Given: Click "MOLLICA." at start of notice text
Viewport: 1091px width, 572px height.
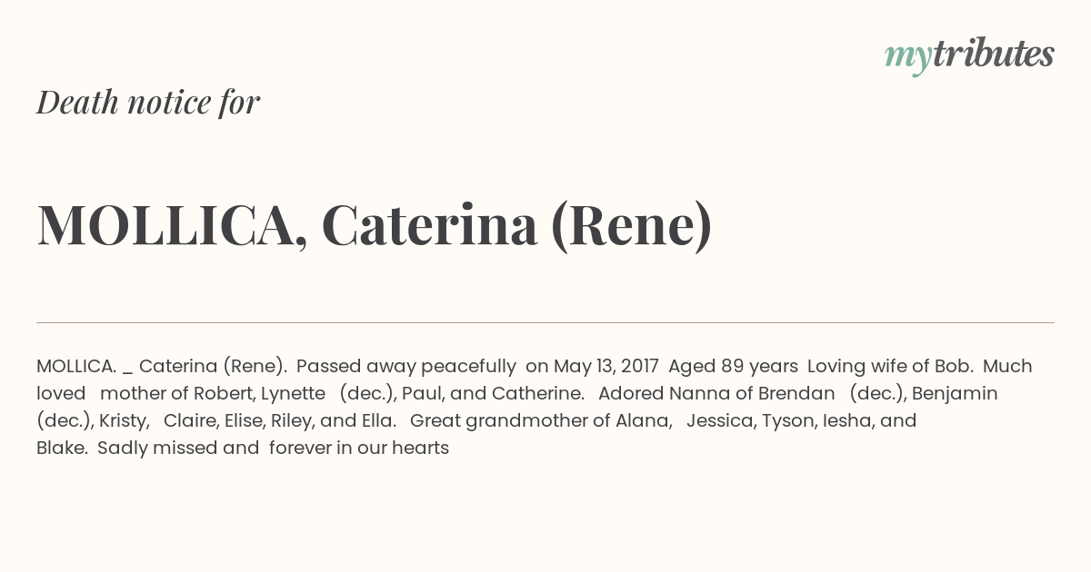Looking at the screenshot, I should point(76,366).
